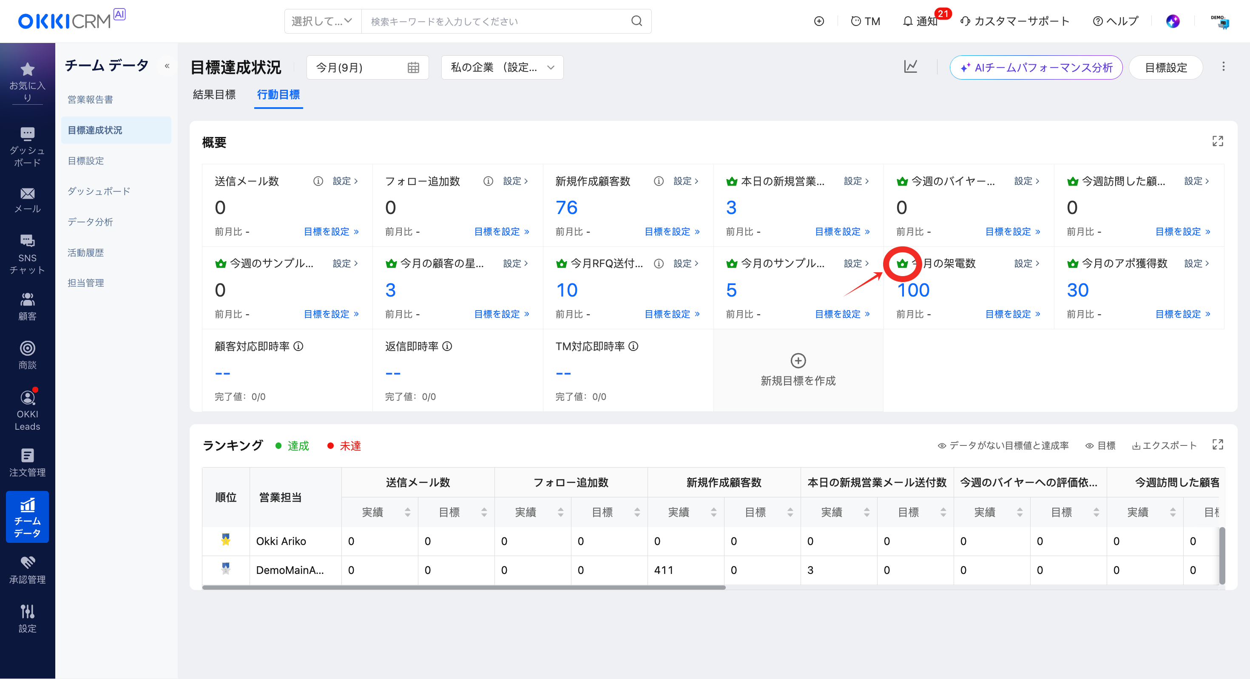This screenshot has width=1250, height=679.
Task: Click the plus circle icon in top bar
Action: (818, 21)
